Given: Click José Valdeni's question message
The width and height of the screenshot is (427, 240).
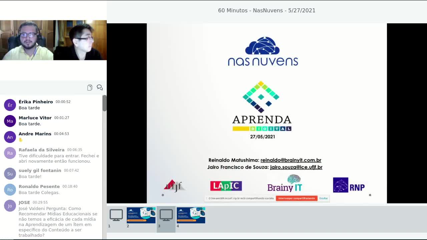Looking at the screenshot, I should coord(58,222).
